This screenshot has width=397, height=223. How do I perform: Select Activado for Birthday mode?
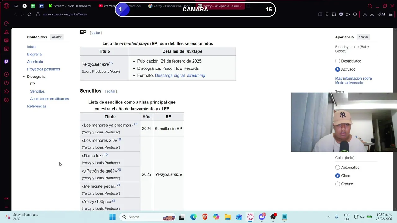coord(337,69)
